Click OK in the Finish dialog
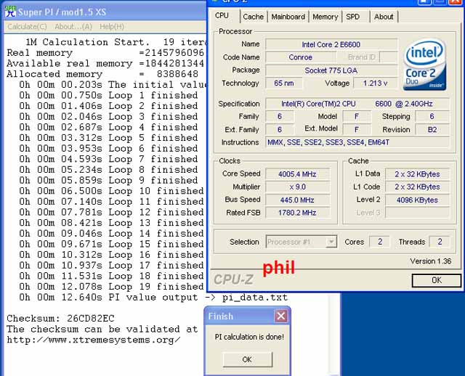 pyautogui.click(x=247, y=359)
